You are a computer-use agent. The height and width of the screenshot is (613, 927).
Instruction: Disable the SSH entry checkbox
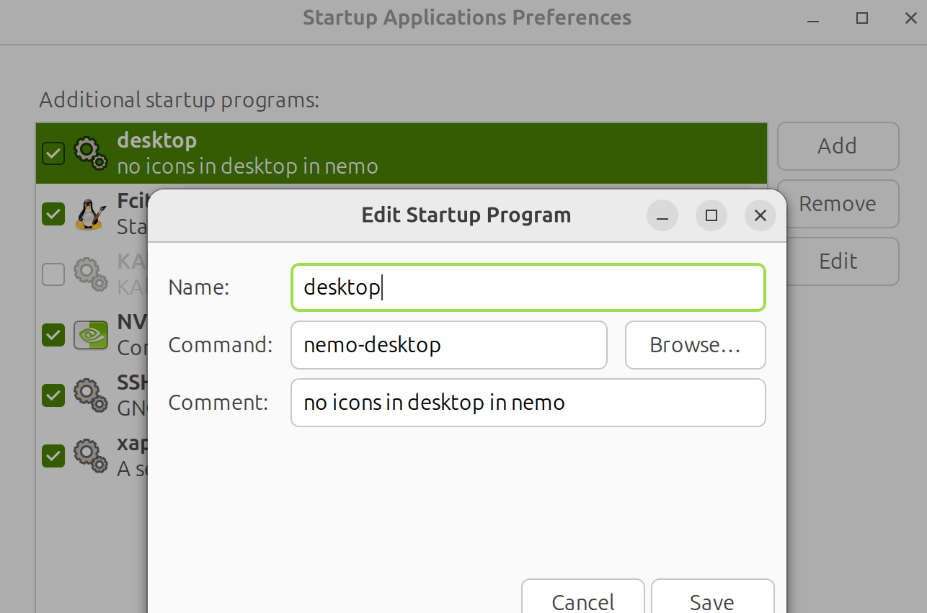[x=53, y=395]
